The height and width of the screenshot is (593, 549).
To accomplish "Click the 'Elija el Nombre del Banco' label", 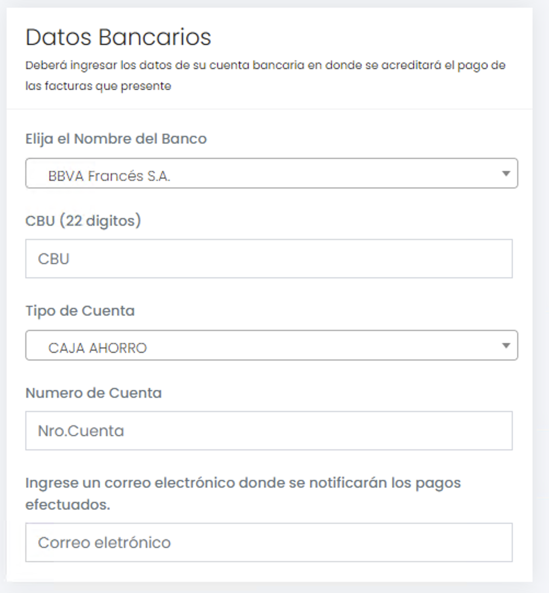I will 116,139.
